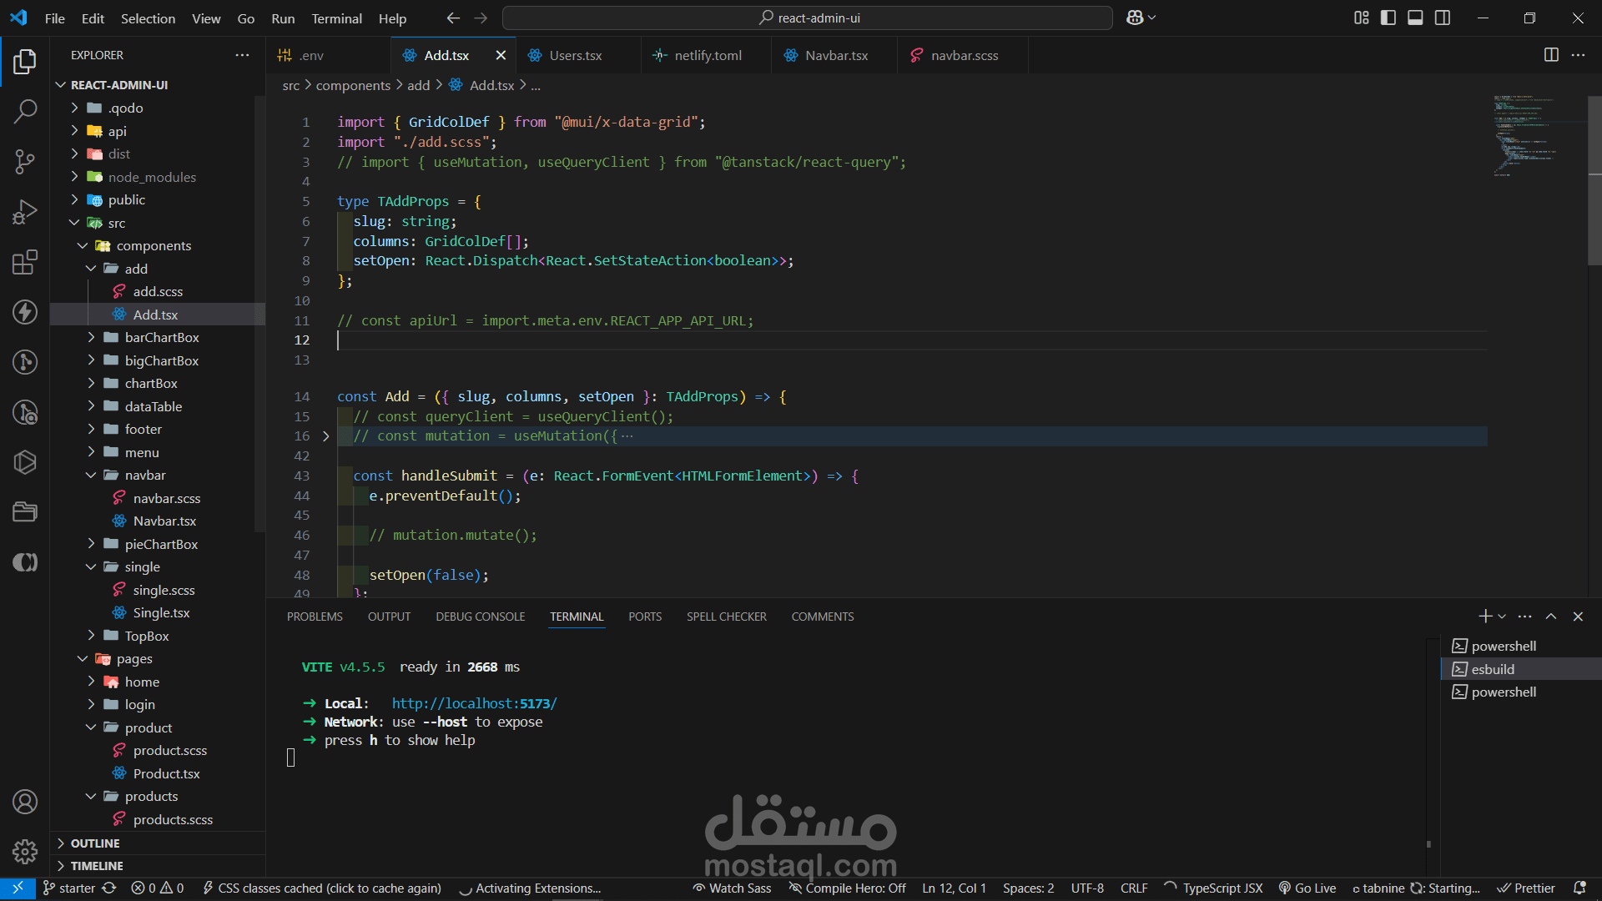
Task: Click the split editor right icon
Action: 1551,55
